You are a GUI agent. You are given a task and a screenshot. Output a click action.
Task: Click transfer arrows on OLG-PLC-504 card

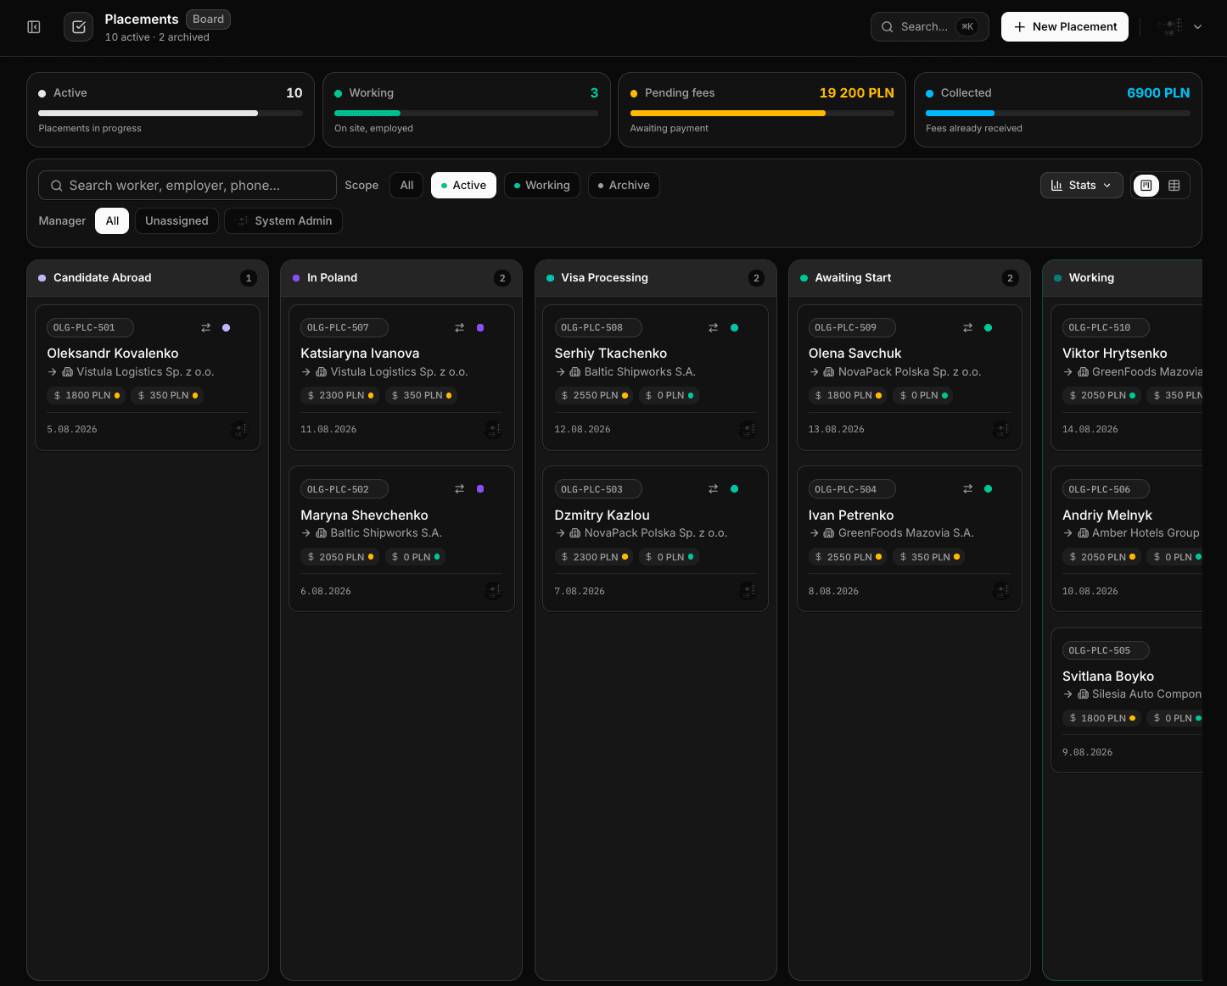click(x=967, y=489)
